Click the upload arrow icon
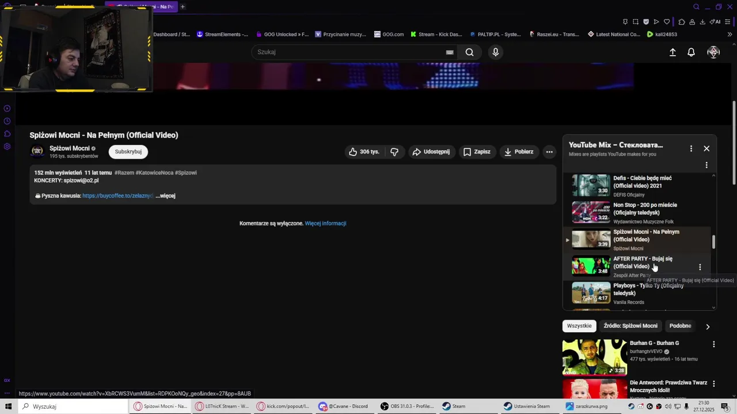Image resolution: width=737 pixels, height=414 pixels. point(673,52)
